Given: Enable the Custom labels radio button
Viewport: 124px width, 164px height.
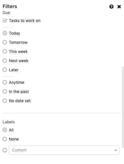Looking at the screenshot, I should (x=5, y=150).
